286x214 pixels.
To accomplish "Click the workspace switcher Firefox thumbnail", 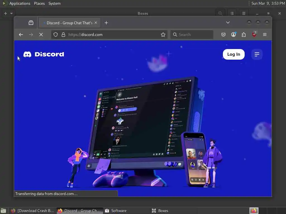I will [254, 211].
